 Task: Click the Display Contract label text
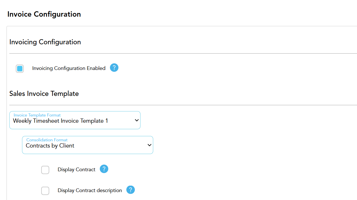(76, 170)
